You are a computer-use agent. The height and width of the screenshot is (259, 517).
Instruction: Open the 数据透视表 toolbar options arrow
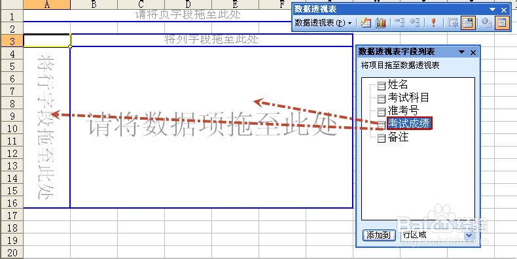pyautogui.click(x=493, y=10)
